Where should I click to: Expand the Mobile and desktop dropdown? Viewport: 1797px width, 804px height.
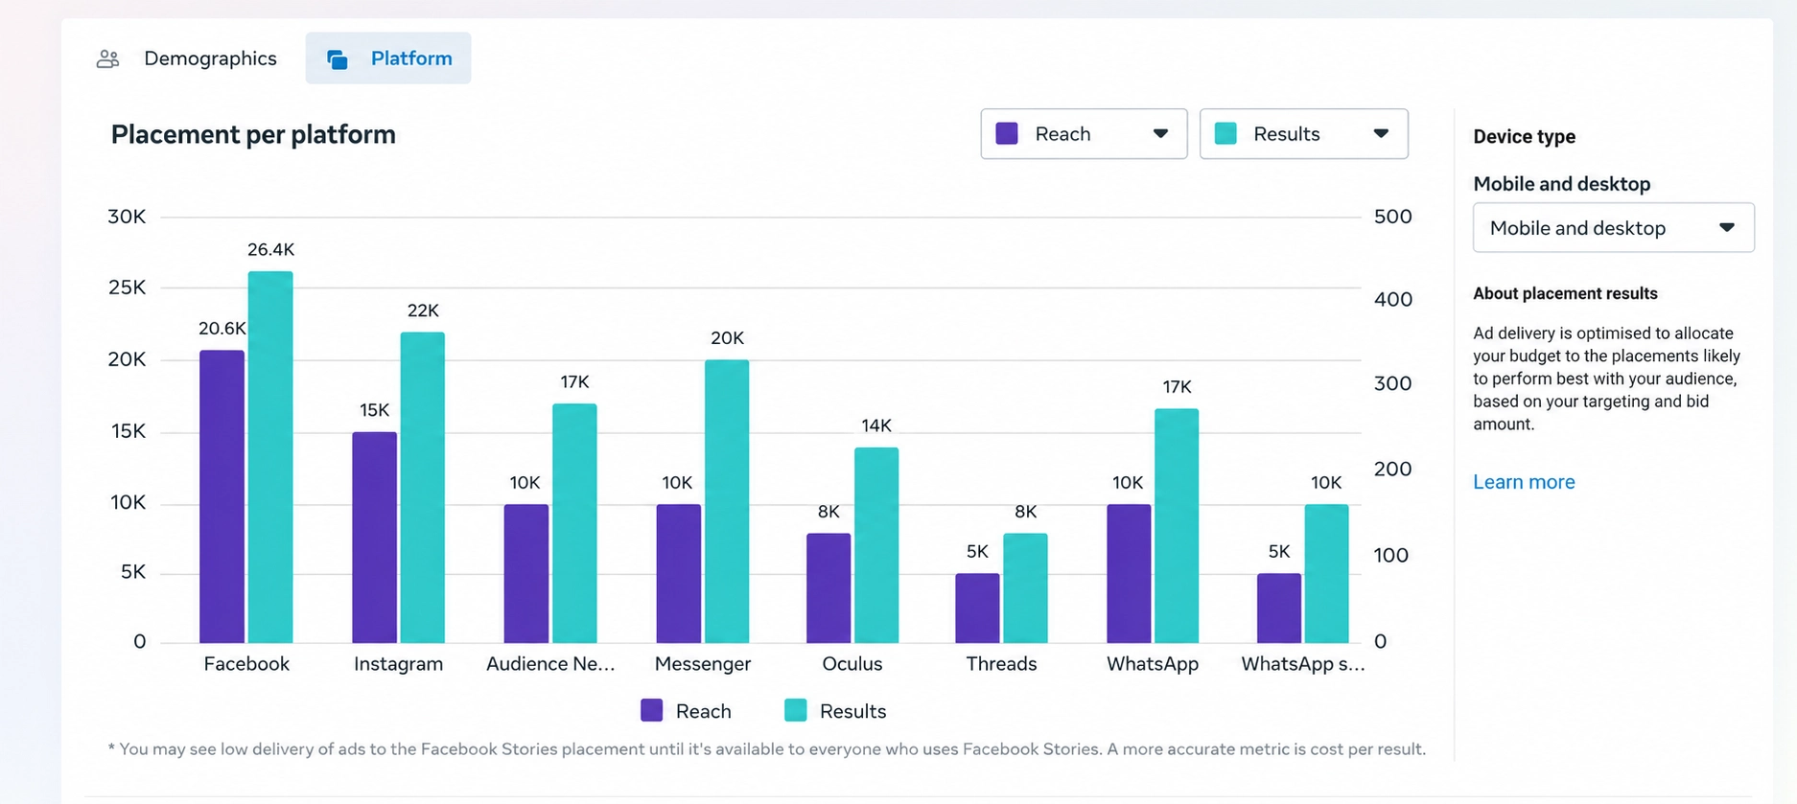(x=1613, y=227)
